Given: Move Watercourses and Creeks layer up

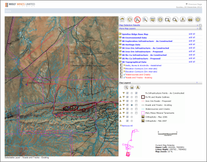Looking at the screenshot, I should pos(120,109).
